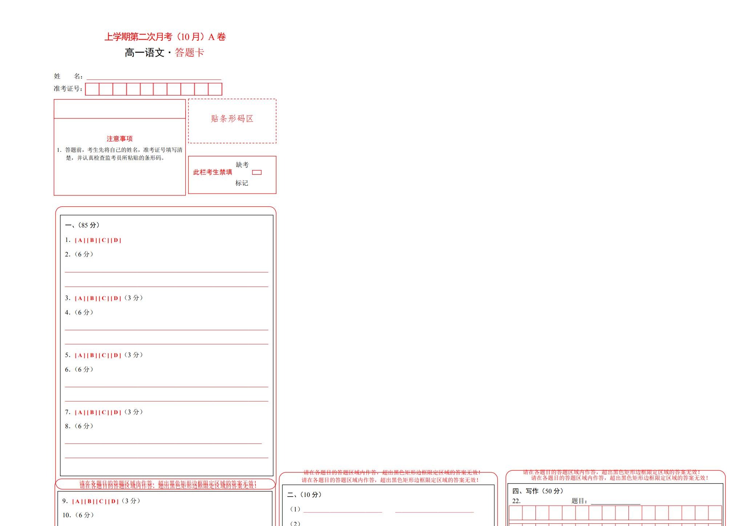Mark option [C] for question 7
744x526 pixels.
104,412
